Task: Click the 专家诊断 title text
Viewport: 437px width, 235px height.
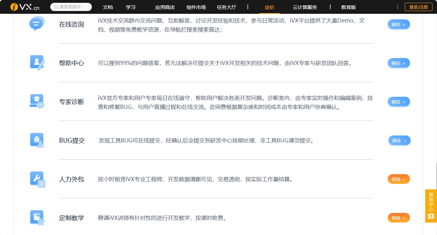Action: pyautogui.click(x=72, y=102)
